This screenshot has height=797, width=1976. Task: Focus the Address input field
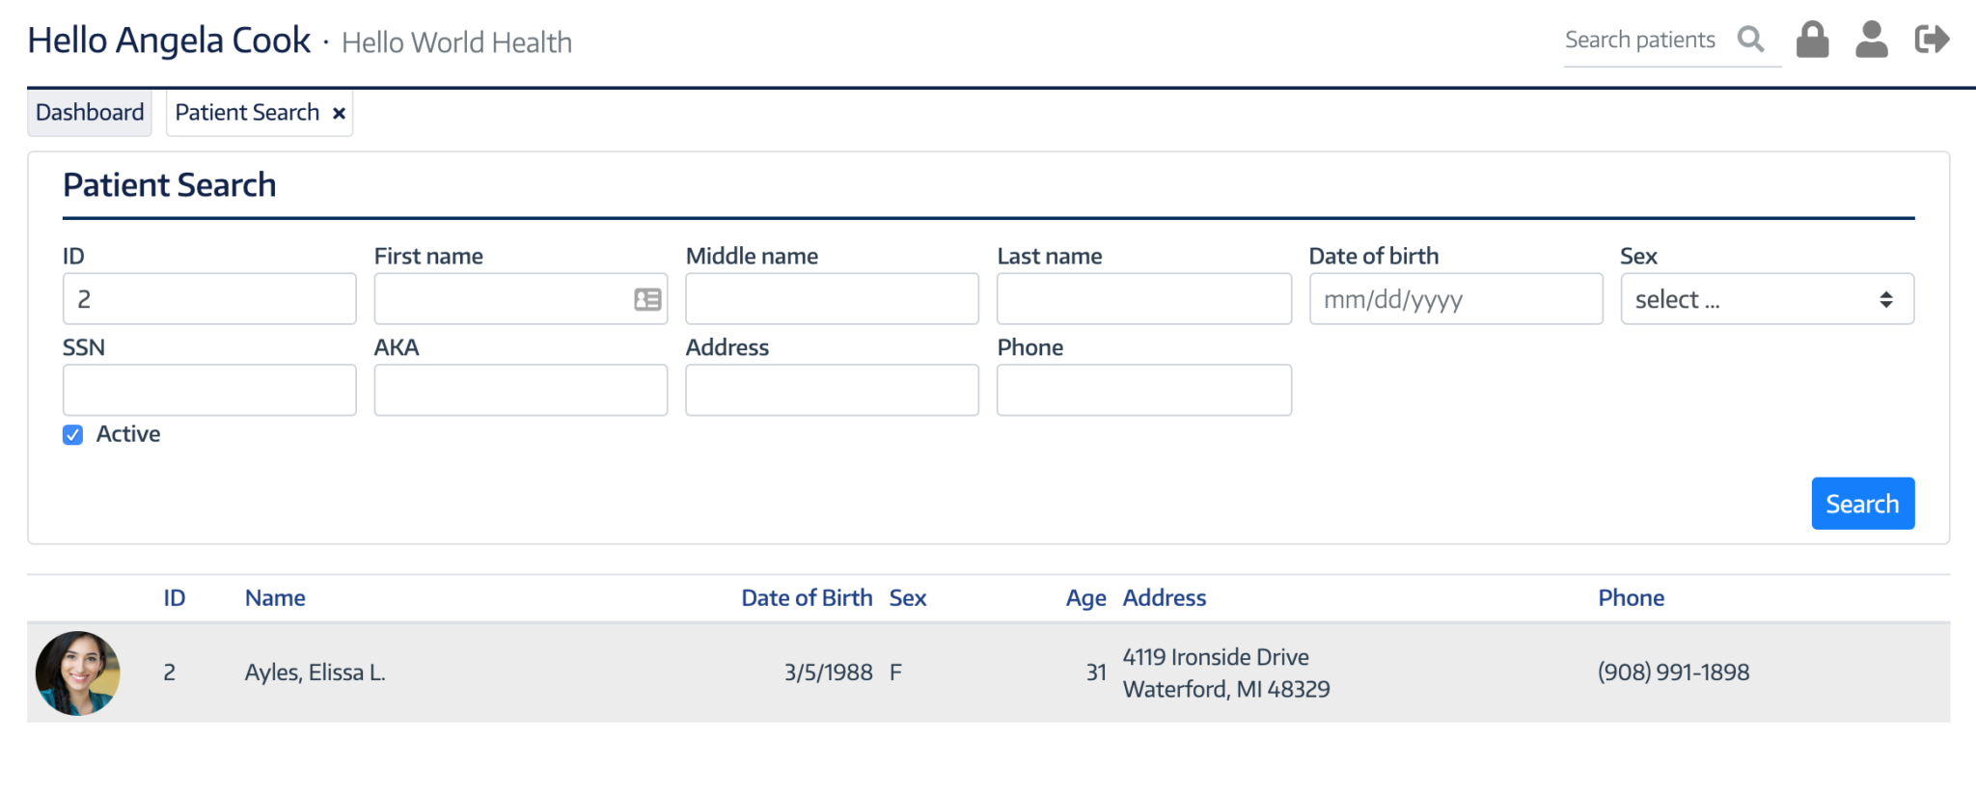pyautogui.click(x=832, y=390)
